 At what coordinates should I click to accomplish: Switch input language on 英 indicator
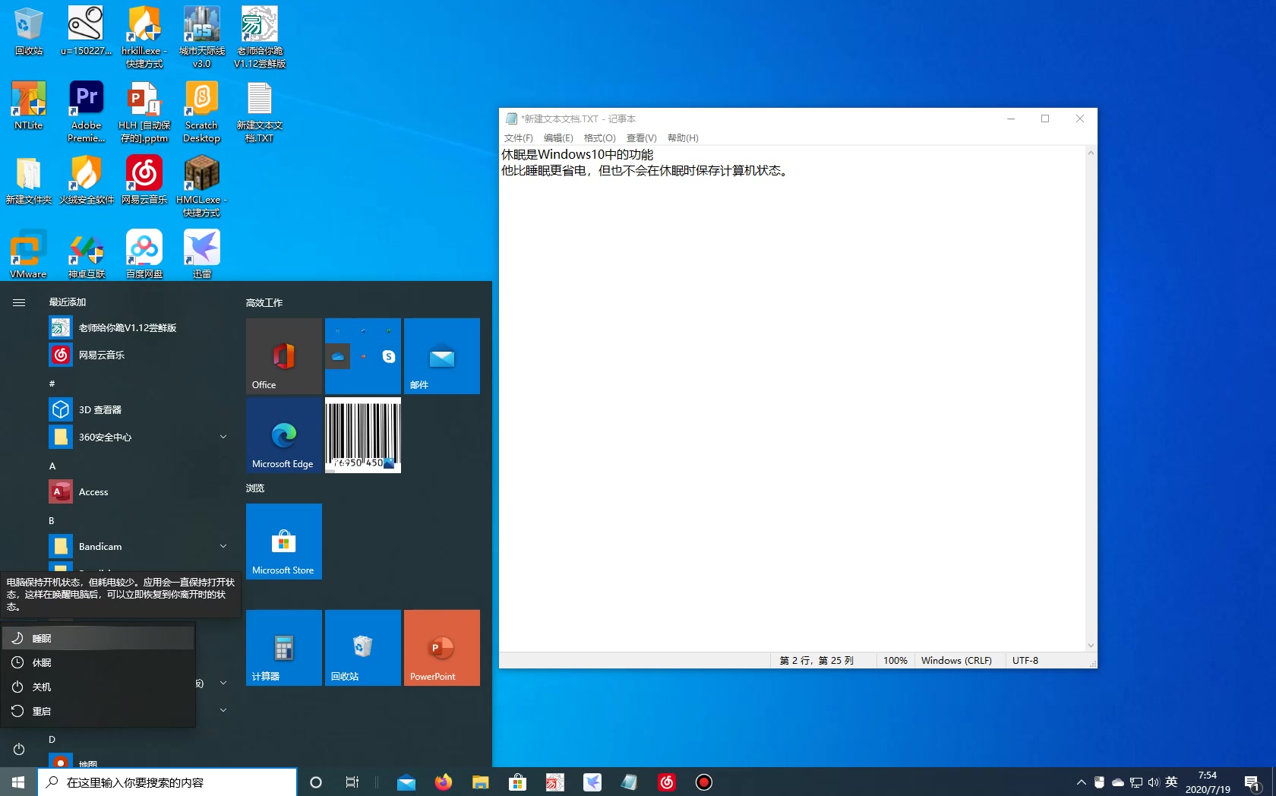click(x=1172, y=782)
